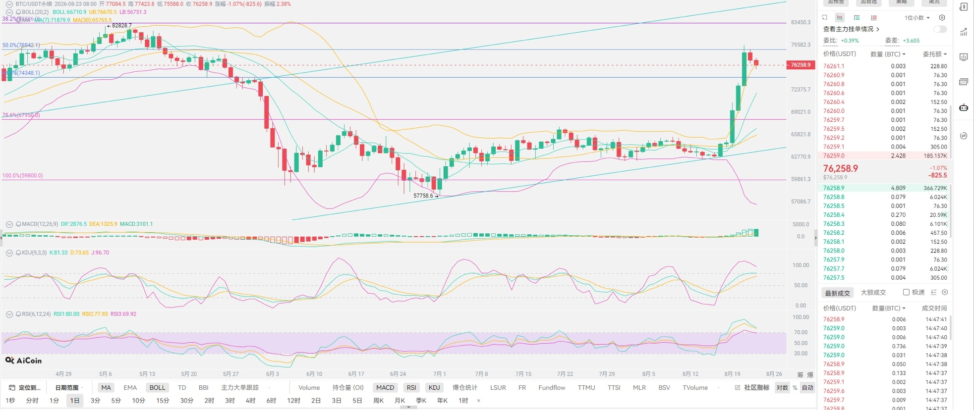Close the custom timeframe with the × icon
The height and width of the screenshot is (410, 974).
[478, 401]
